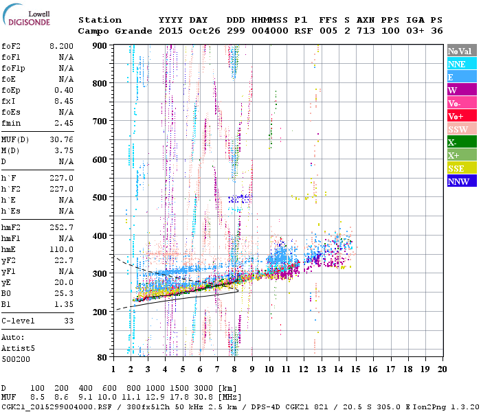Select the Vo+ red legend swatch
Image resolution: width=481 pixels, height=412 pixels.
462,116
